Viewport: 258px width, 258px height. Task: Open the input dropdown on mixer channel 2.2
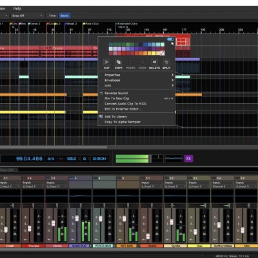click(x=33, y=186)
